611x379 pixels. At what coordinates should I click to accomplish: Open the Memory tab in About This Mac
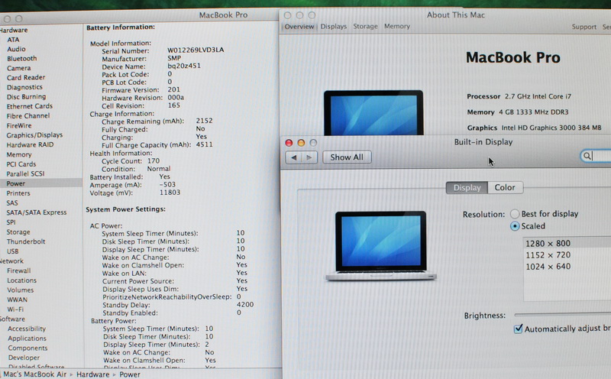(396, 26)
